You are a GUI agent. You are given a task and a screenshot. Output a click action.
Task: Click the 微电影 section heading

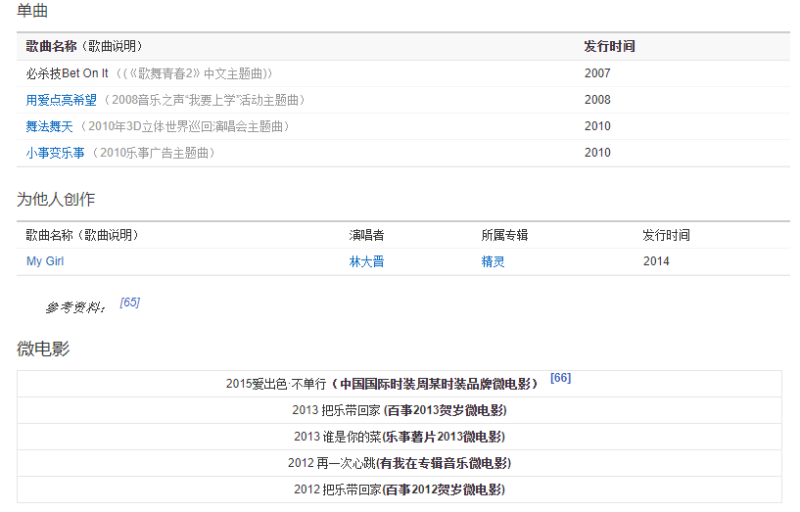click(43, 349)
